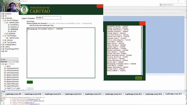Select main(String[] args) in Navigator
Image resolution: width=187 pixels, height=105 pixels.
[x=13, y=88]
